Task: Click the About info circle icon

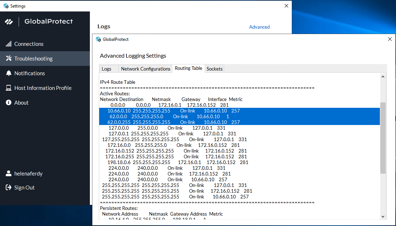Action: (x=9, y=102)
